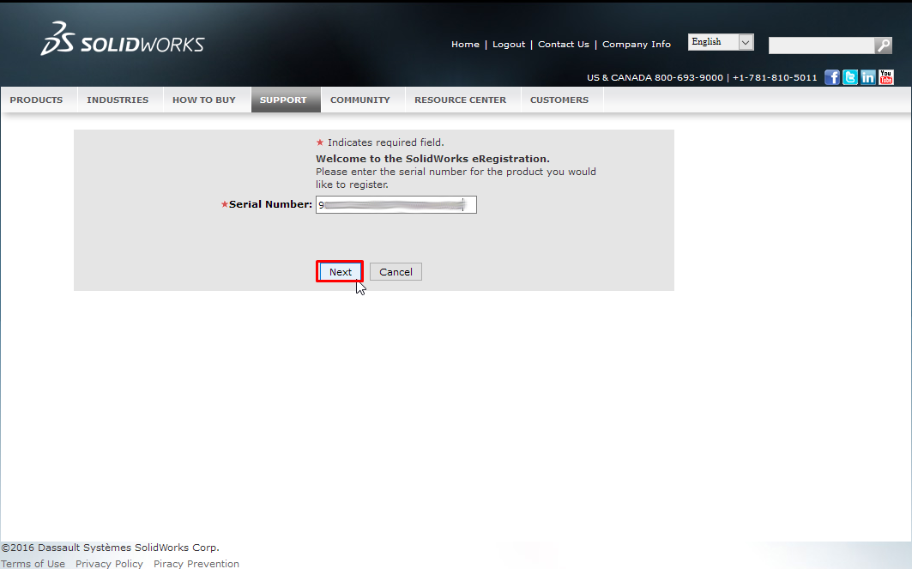Visit the Resource Center tab
This screenshot has width=912, height=569.
click(460, 100)
